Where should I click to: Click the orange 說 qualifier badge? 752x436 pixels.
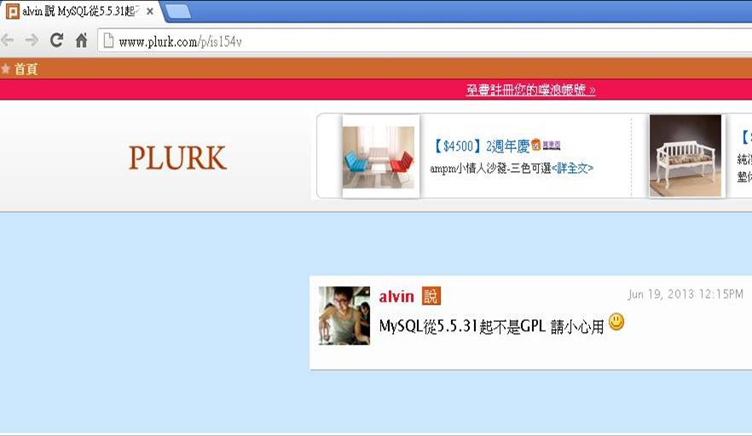[431, 296]
